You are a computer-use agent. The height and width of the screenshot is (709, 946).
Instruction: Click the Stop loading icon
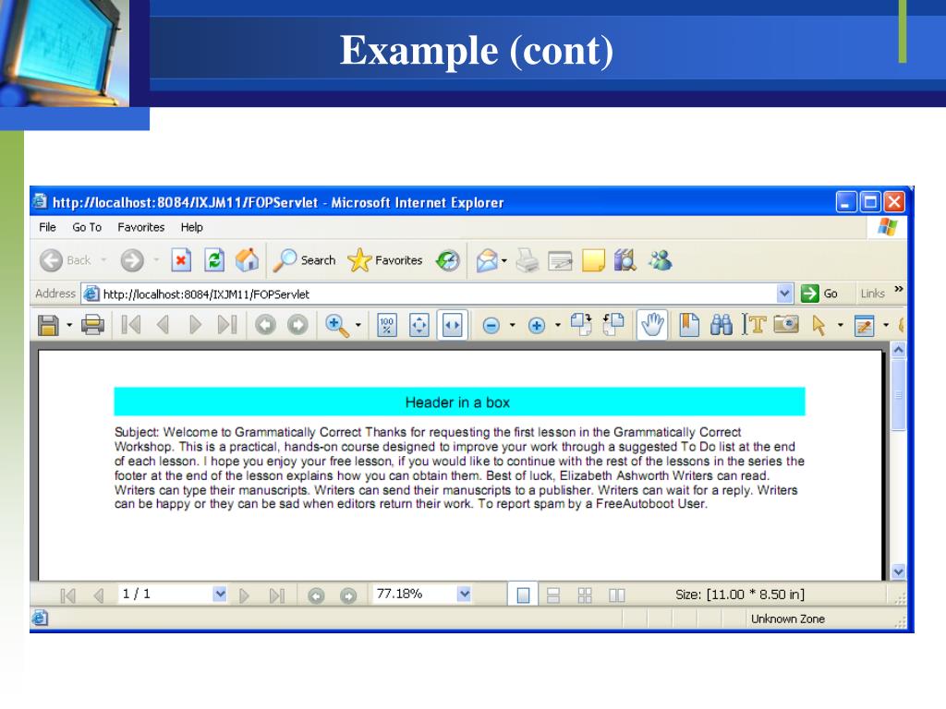coord(181,260)
